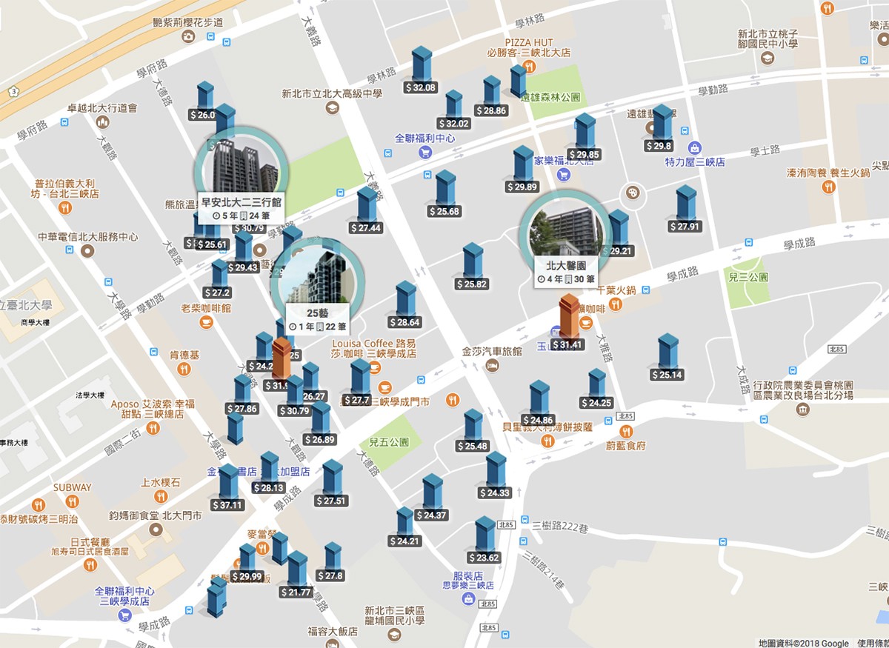The image size is (889, 648).
Task: Select the $26.89 building marker
Action: (319, 424)
